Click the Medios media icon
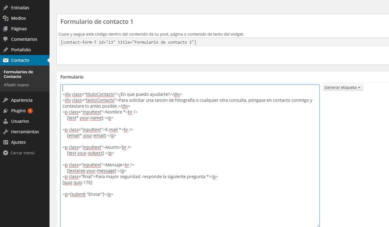This screenshot has height=227, width=389. click(x=6, y=18)
